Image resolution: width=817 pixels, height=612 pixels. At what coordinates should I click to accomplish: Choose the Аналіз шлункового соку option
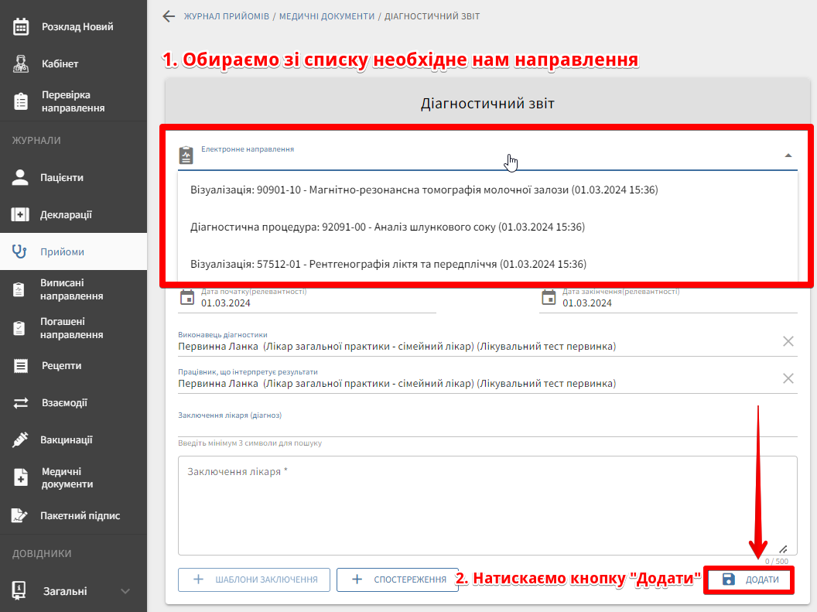click(x=387, y=227)
